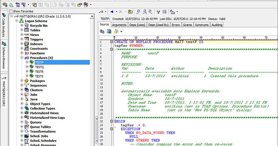Click the splitter handle between the panes
This screenshot has width=278, height=146.
coord(97,129)
